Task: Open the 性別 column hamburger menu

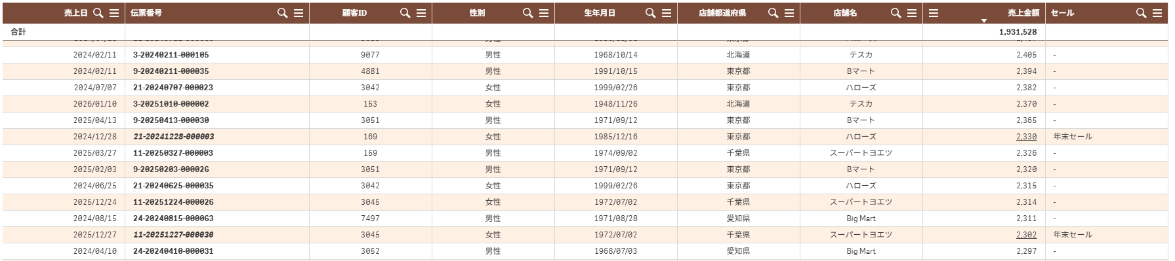Action: [544, 13]
